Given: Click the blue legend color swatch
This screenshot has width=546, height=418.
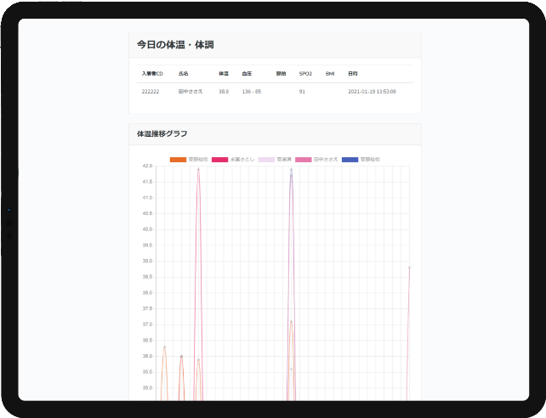Looking at the screenshot, I should click(x=350, y=159).
